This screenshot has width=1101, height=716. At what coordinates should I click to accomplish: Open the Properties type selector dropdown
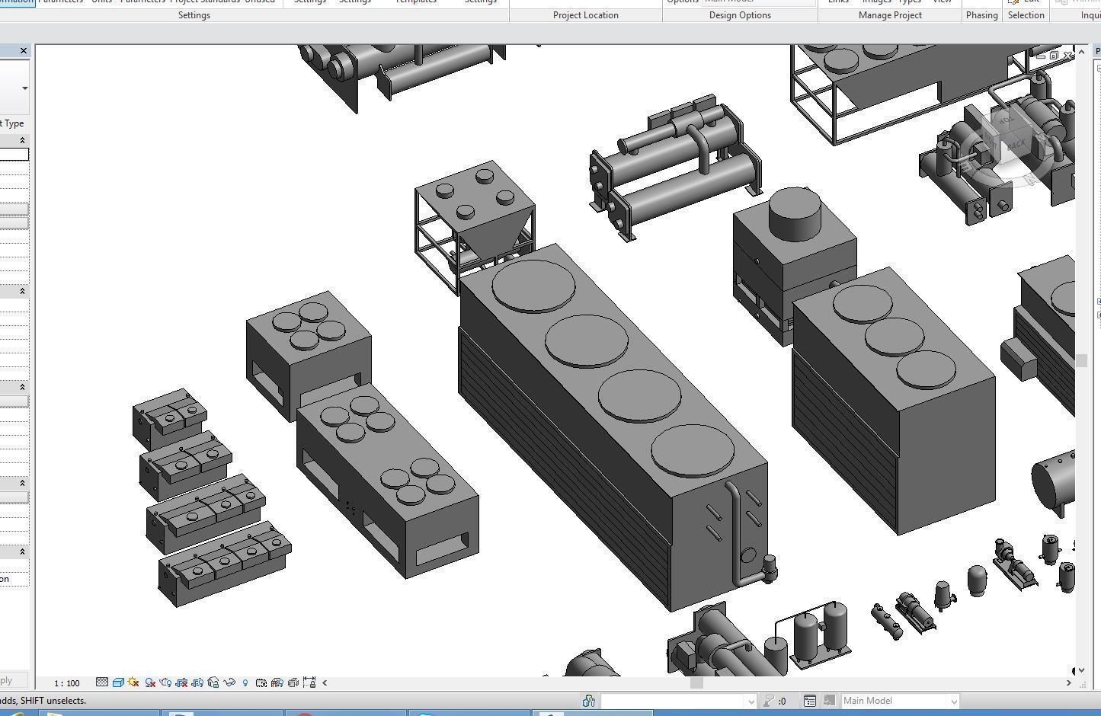[x=24, y=88]
